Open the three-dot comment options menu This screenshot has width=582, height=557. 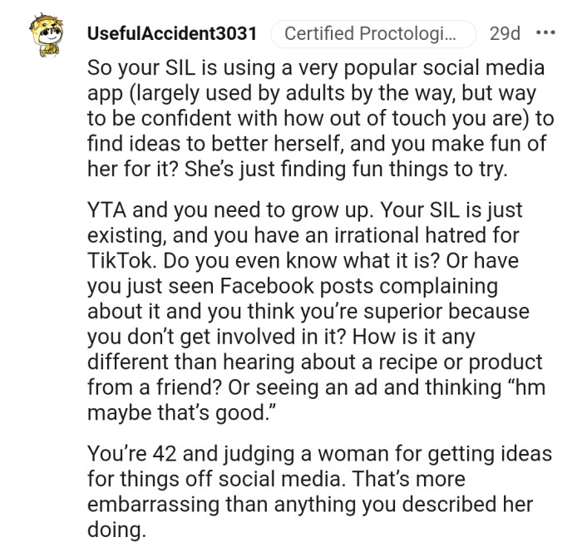(x=545, y=34)
